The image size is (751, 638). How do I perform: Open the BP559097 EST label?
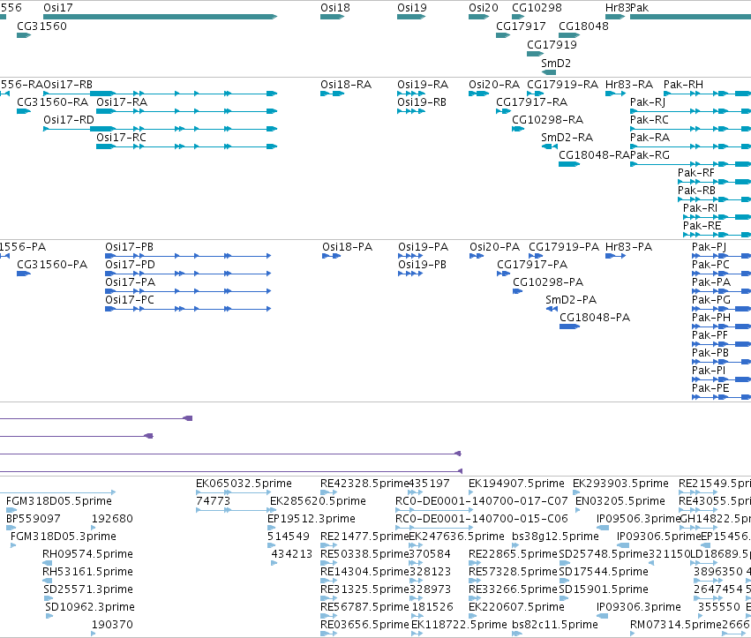33,519
